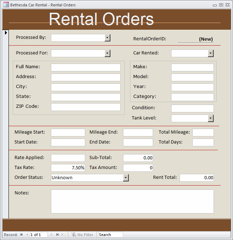Click the Make text box

point(192,68)
